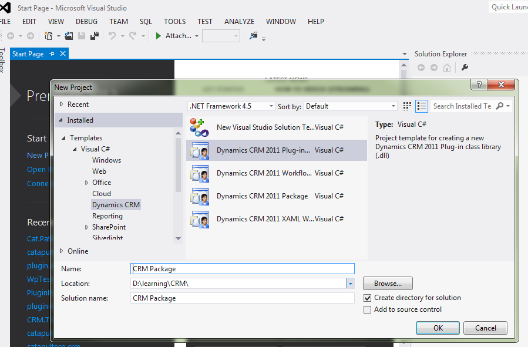This screenshot has height=347, width=528.
Task: Open the HELP menu
Action: tap(316, 22)
